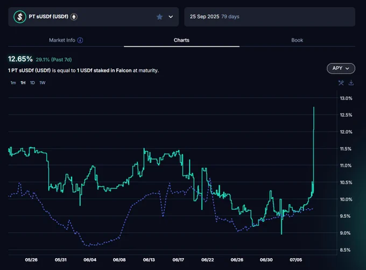Open the 25 Sep 2025 maturity selector
This screenshot has height=270, width=366.
click(x=270, y=17)
